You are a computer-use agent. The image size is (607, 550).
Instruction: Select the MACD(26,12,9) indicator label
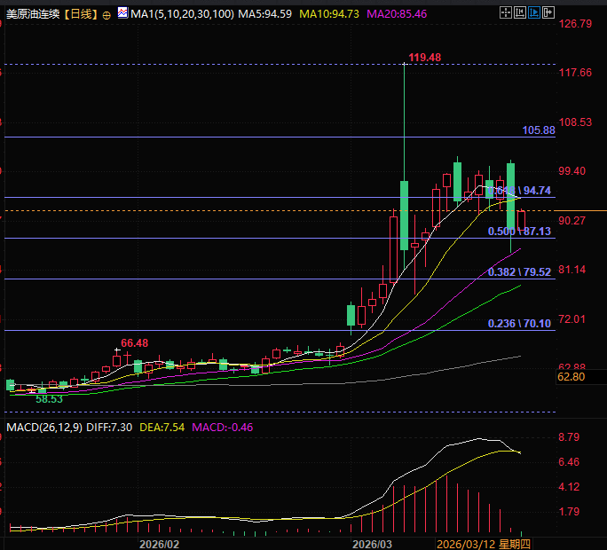44,428
